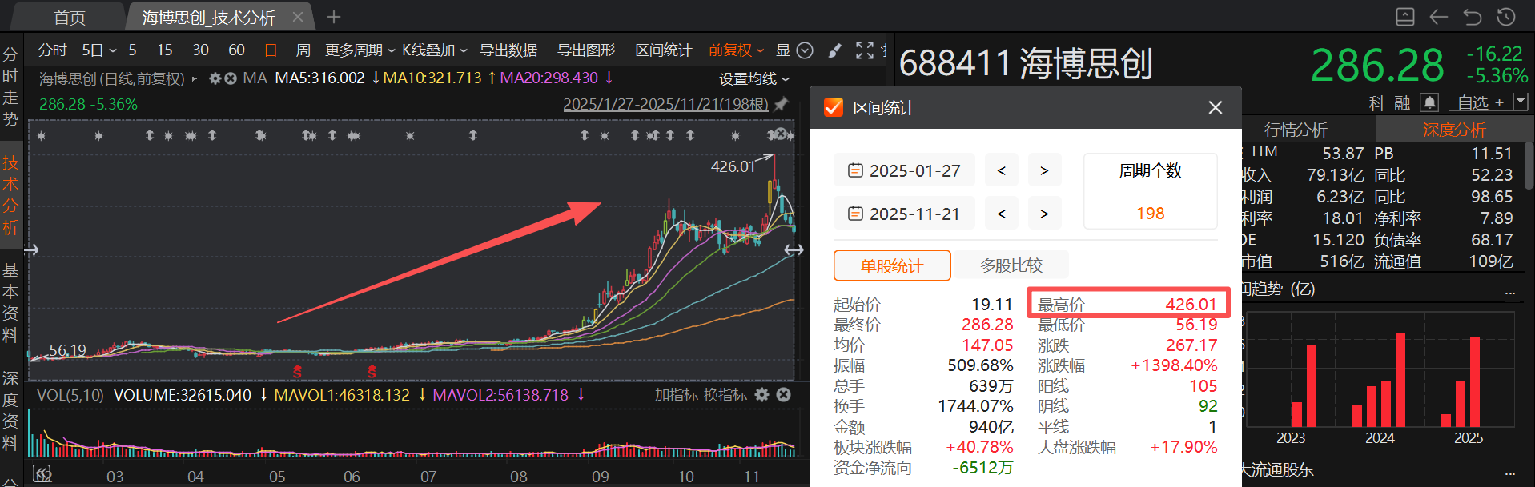Click the left-edge range arrow handle on chart

[x=31, y=250]
